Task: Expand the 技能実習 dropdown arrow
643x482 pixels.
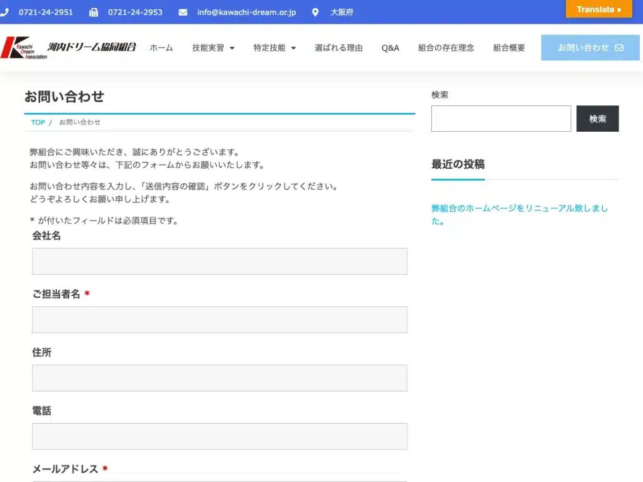Action: click(232, 48)
